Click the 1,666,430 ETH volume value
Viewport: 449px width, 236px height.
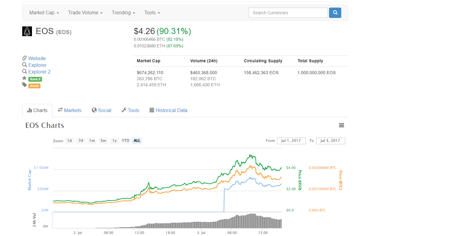click(205, 85)
